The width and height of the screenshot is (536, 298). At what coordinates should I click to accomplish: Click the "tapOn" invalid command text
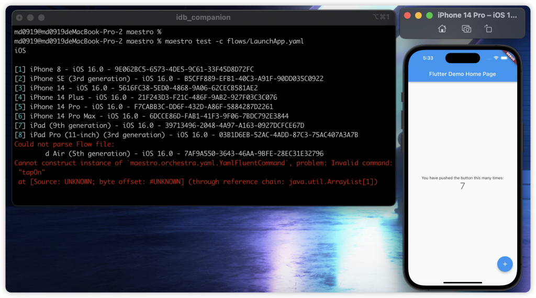[32, 173]
